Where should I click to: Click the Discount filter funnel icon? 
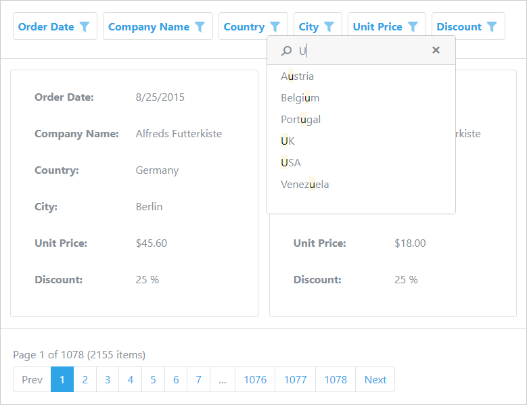pyautogui.click(x=492, y=26)
